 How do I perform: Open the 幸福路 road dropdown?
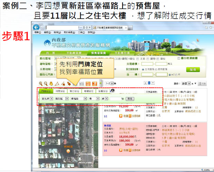(x=78, y=99)
